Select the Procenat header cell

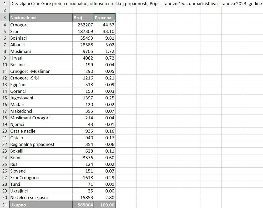104,18
